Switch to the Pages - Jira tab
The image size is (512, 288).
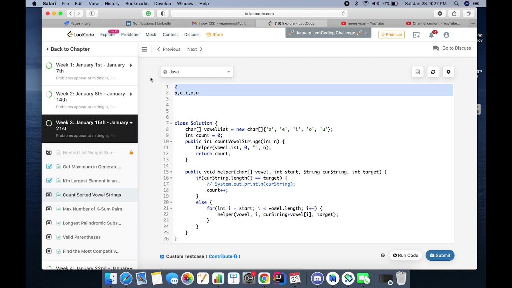point(78,24)
